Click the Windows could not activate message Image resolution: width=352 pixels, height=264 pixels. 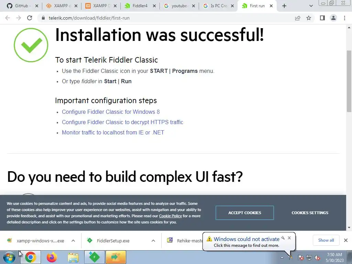point(246,242)
